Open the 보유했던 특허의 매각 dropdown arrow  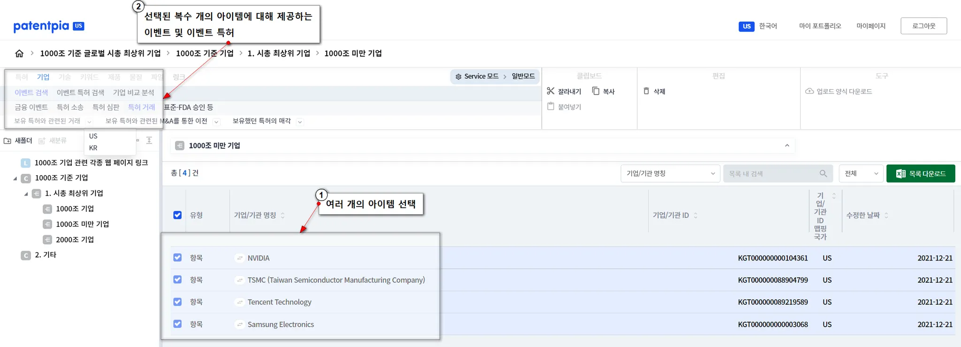point(300,122)
